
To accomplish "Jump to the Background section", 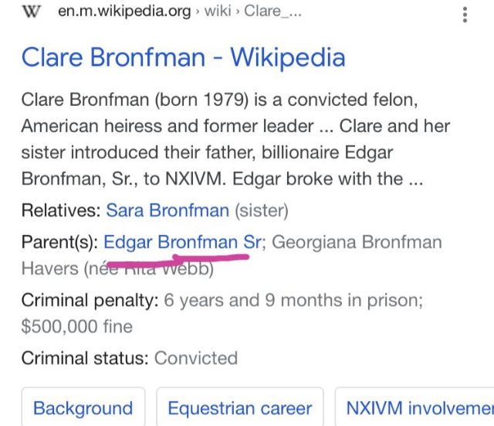I will click(x=83, y=407).
